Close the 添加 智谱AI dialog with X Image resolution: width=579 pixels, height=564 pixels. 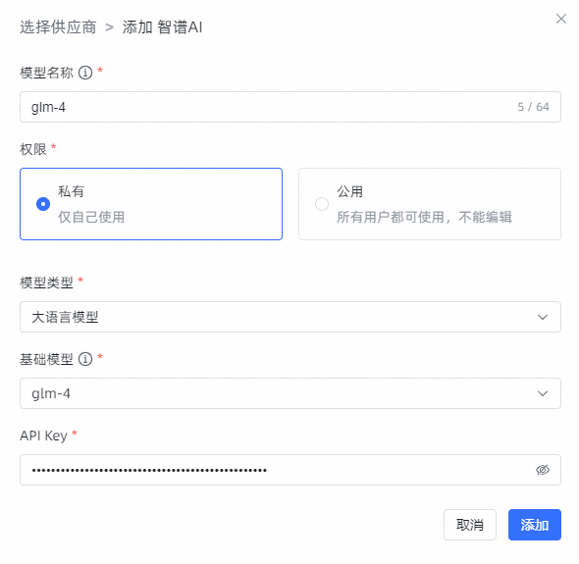pos(561,19)
